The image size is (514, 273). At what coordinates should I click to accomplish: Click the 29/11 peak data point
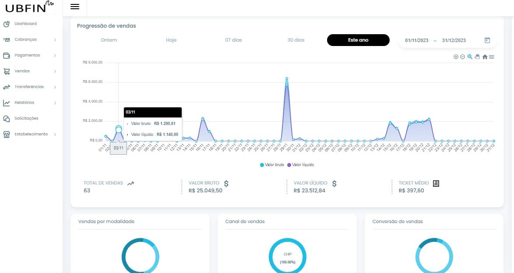[287, 79]
